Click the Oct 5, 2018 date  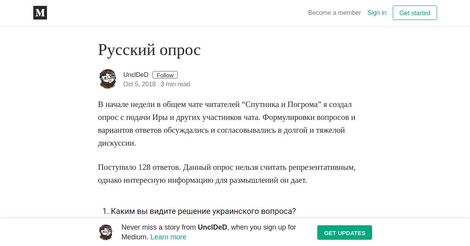point(139,84)
